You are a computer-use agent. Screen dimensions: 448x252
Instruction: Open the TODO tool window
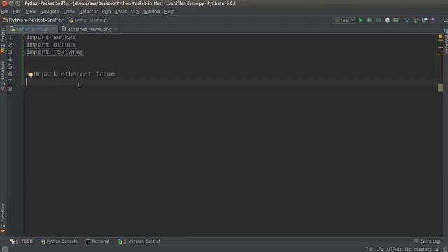(22, 241)
